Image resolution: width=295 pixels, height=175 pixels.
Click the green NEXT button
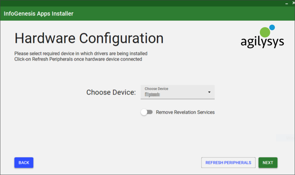(x=268, y=162)
